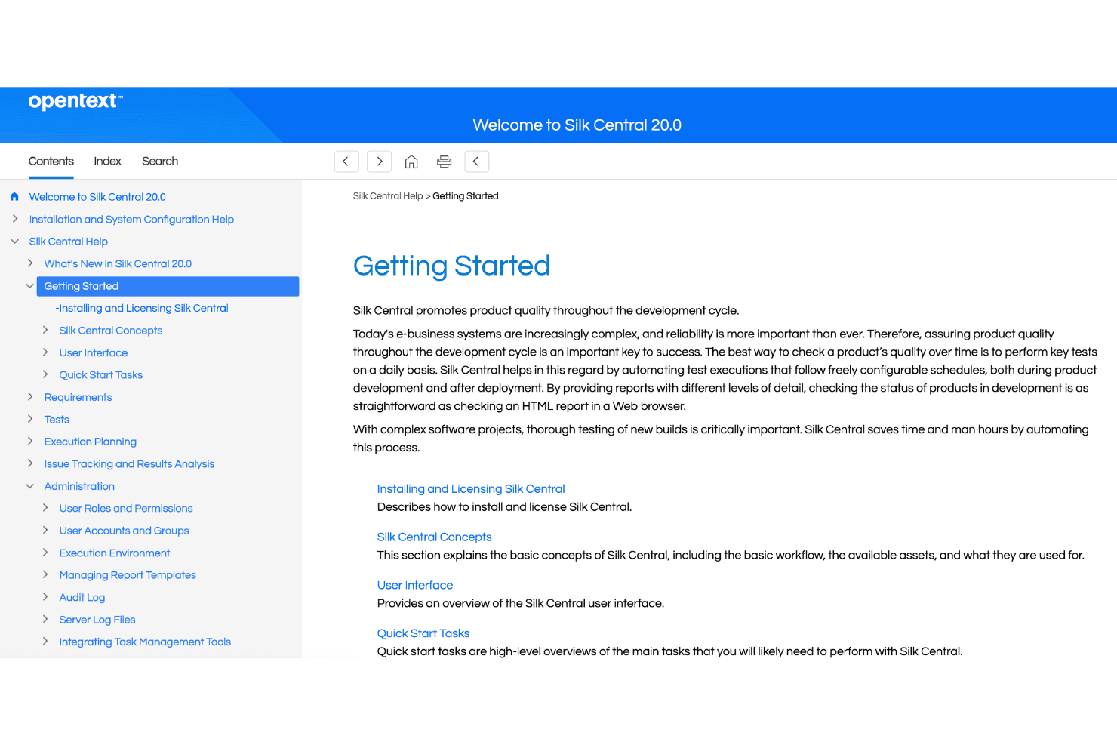
Task: Collapse the Silk Central Help node arrow
Action: click(15, 242)
